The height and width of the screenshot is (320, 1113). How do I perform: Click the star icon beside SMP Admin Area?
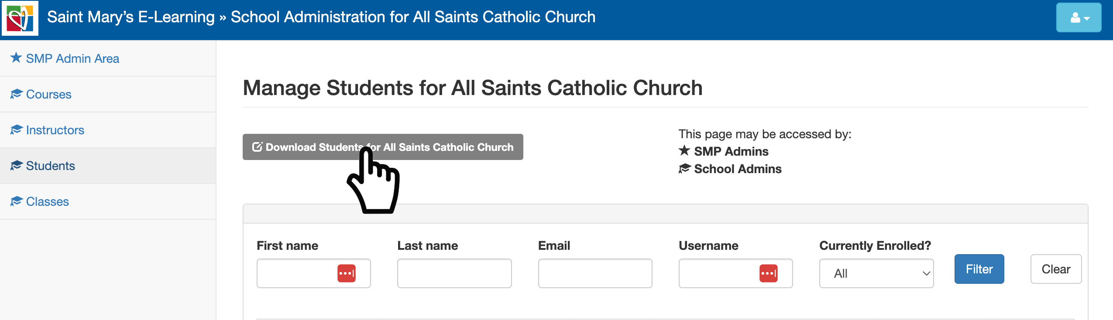(16, 58)
